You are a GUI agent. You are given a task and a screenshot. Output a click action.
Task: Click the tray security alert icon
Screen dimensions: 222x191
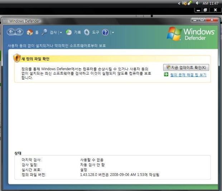pyautogui.click(x=184, y=3)
